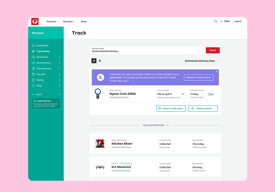Click the More ellipsis icon
Screen dimensions: 275x192
point(33,94)
